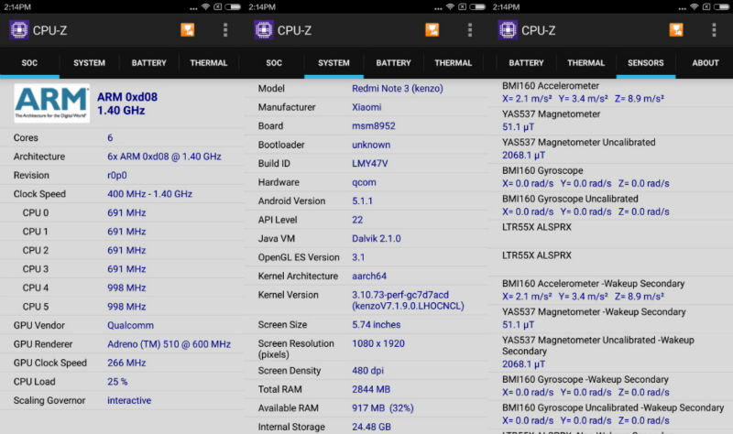Tap Kernel Architecture value 'aarch64'
Image resolution: width=733 pixels, height=434 pixels.
click(369, 277)
